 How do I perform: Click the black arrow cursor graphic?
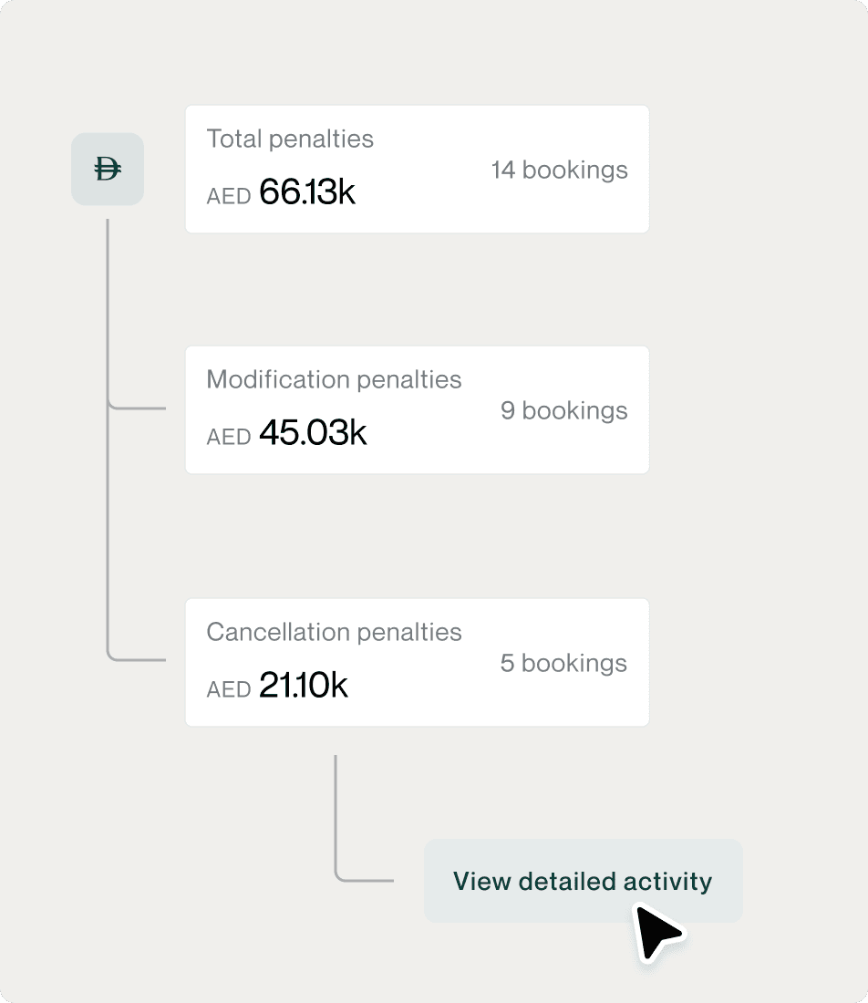tap(656, 932)
